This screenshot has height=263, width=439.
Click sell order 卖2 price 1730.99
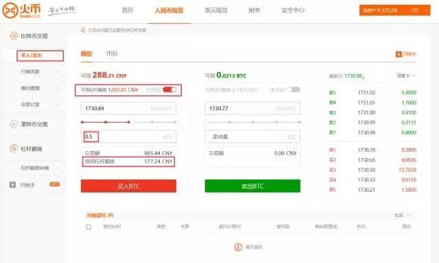(366, 123)
